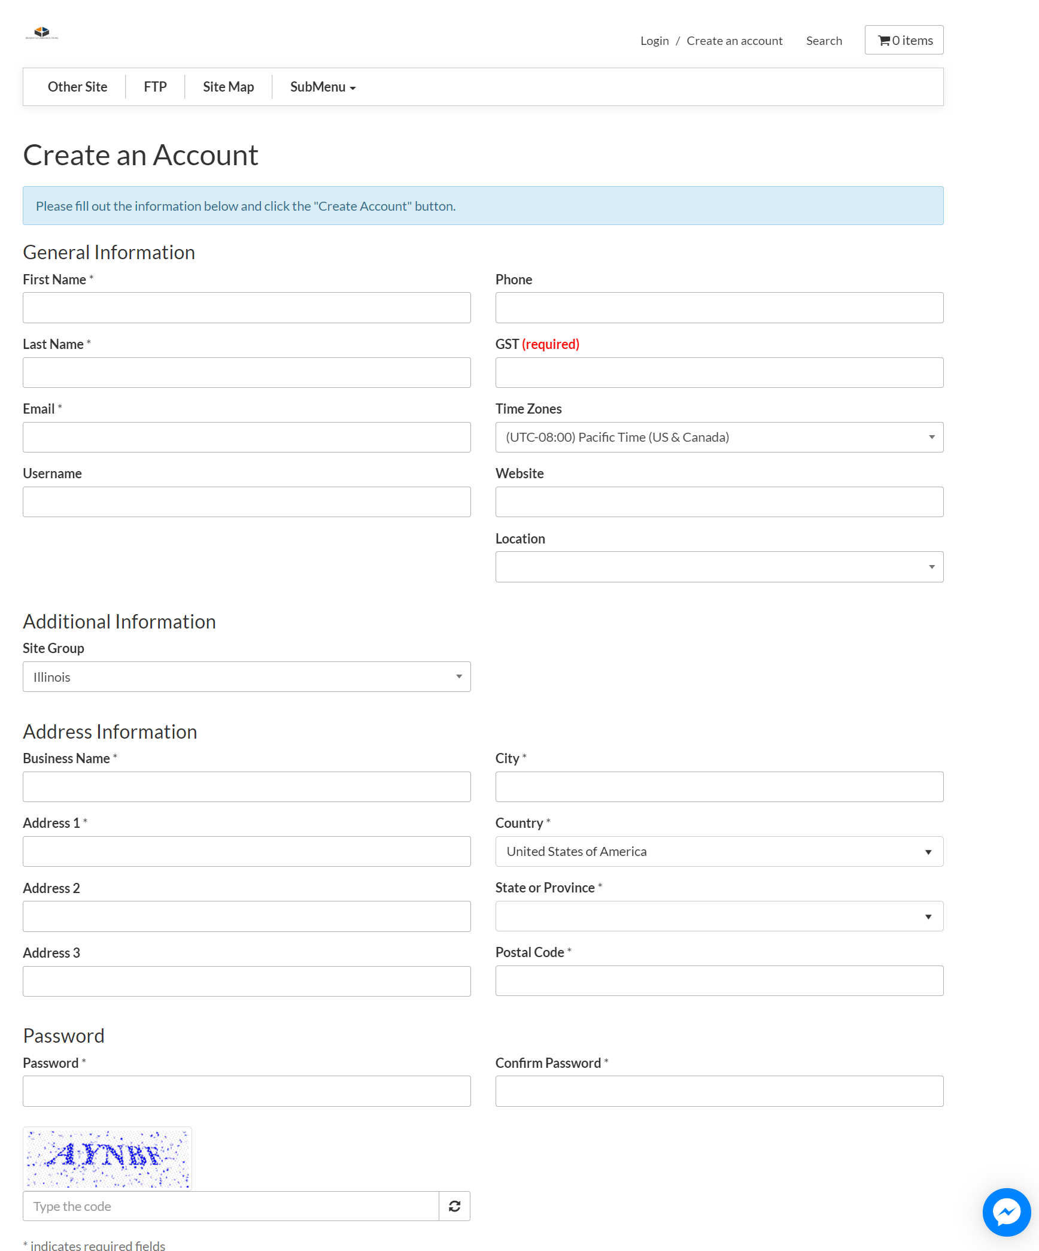
Task: Open the Time Zones dropdown
Action: [x=719, y=438]
